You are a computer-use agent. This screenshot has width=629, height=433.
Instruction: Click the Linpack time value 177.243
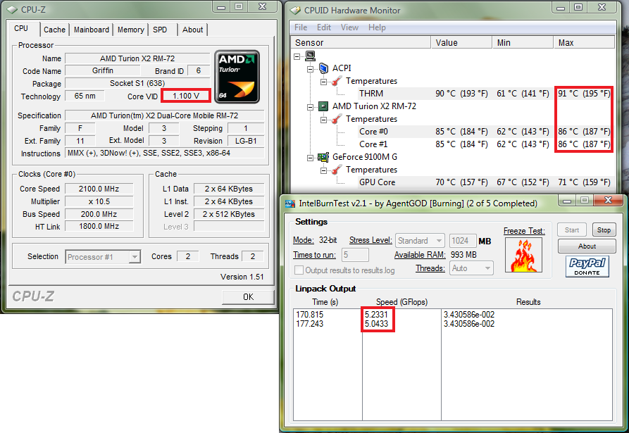[309, 324]
